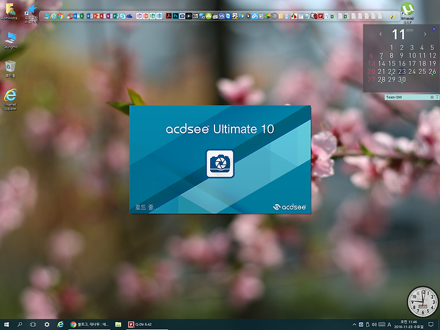Launch Skype from the dock toolbar
The image size is (440, 330).
(123, 16)
